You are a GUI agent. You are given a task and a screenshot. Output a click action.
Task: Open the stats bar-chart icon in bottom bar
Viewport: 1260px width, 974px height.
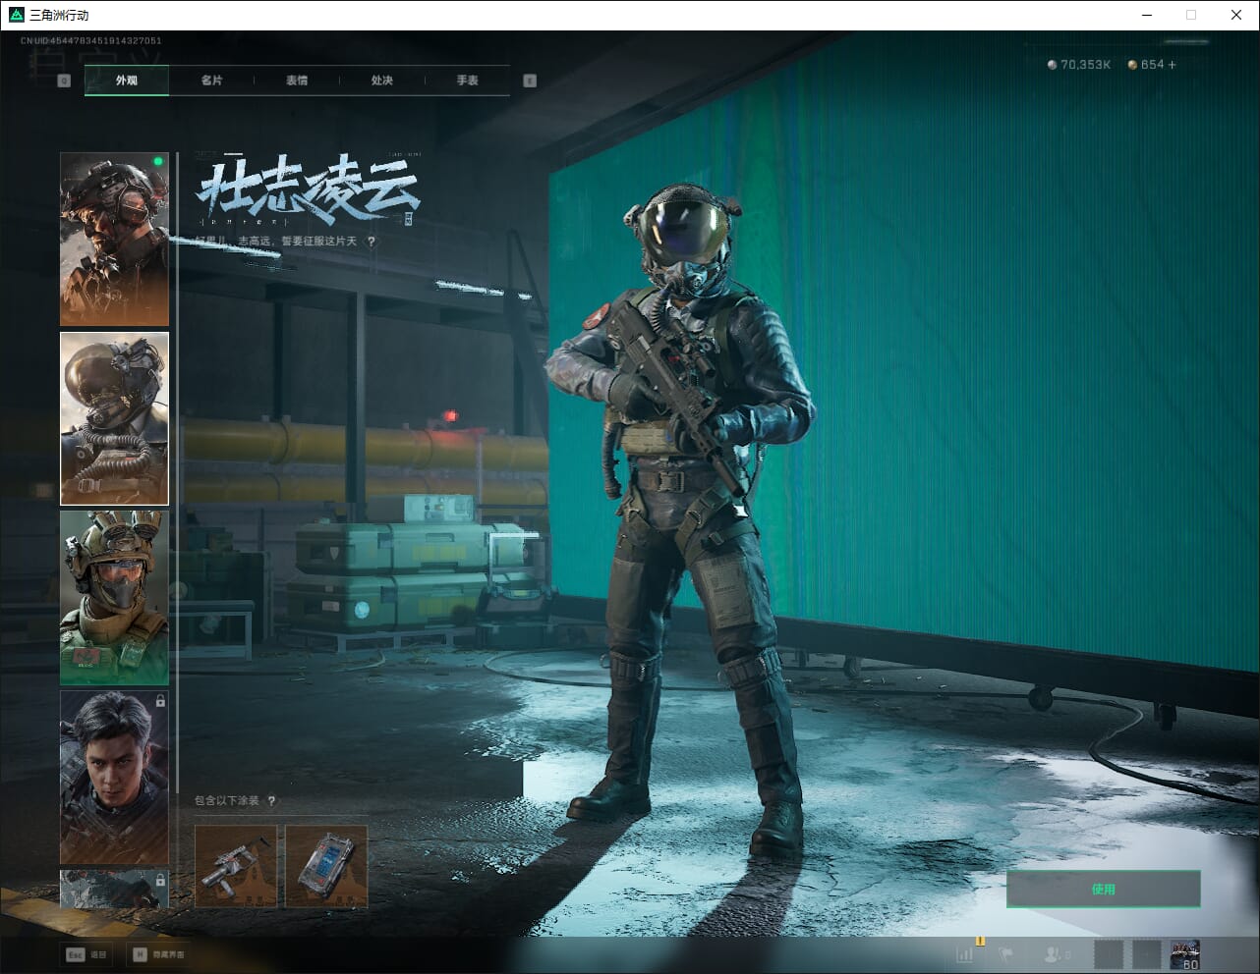(966, 953)
